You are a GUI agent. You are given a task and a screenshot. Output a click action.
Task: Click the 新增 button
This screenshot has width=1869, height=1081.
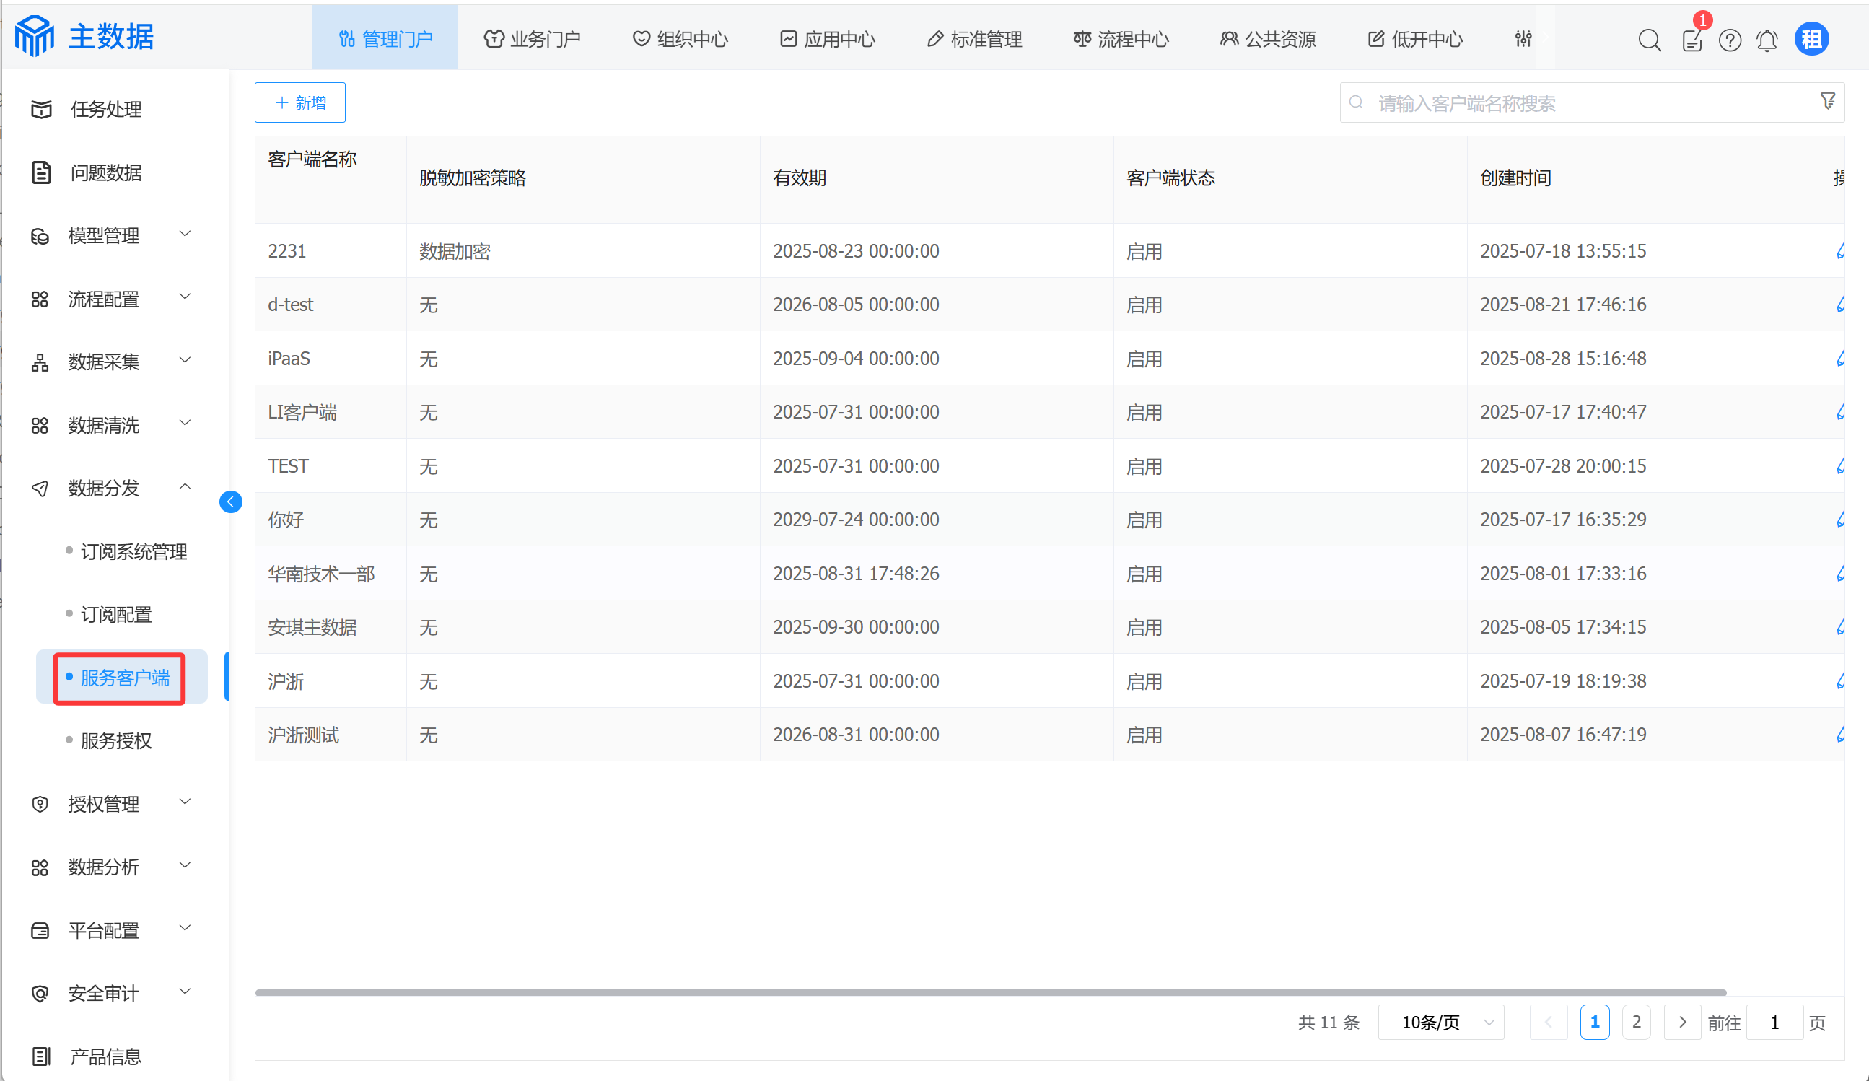[x=299, y=102]
